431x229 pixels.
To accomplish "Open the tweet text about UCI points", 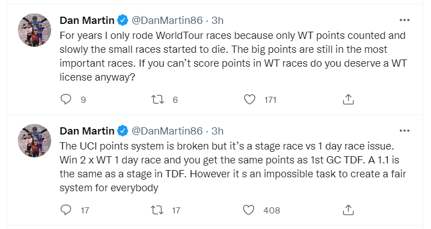I will [222, 167].
